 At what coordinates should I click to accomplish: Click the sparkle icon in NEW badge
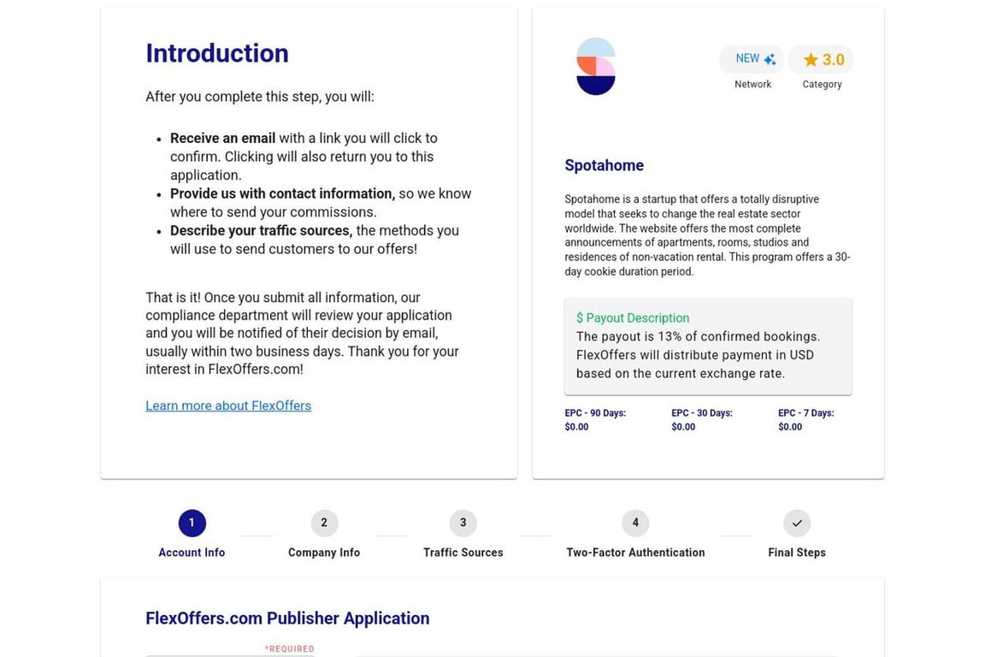point(770,59)
